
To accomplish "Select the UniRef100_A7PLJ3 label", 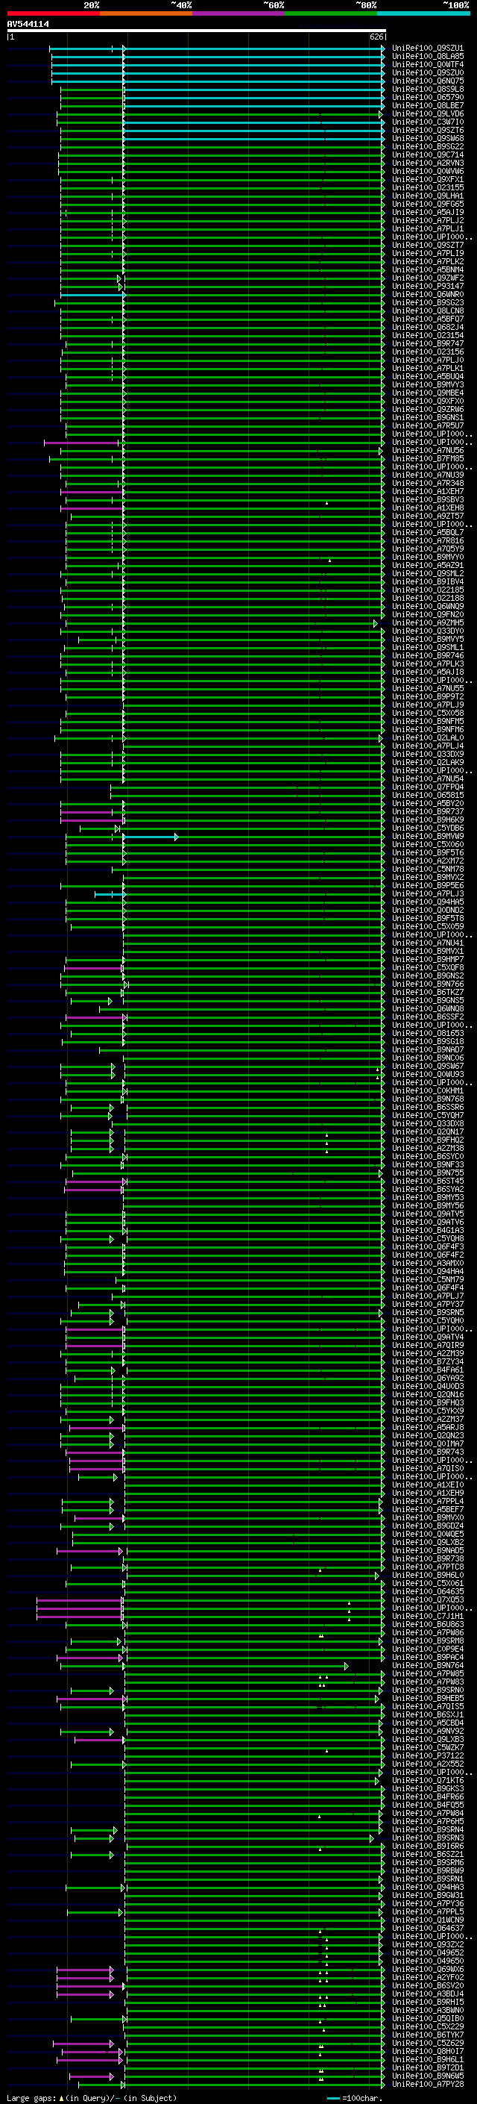I will point(427,893).
